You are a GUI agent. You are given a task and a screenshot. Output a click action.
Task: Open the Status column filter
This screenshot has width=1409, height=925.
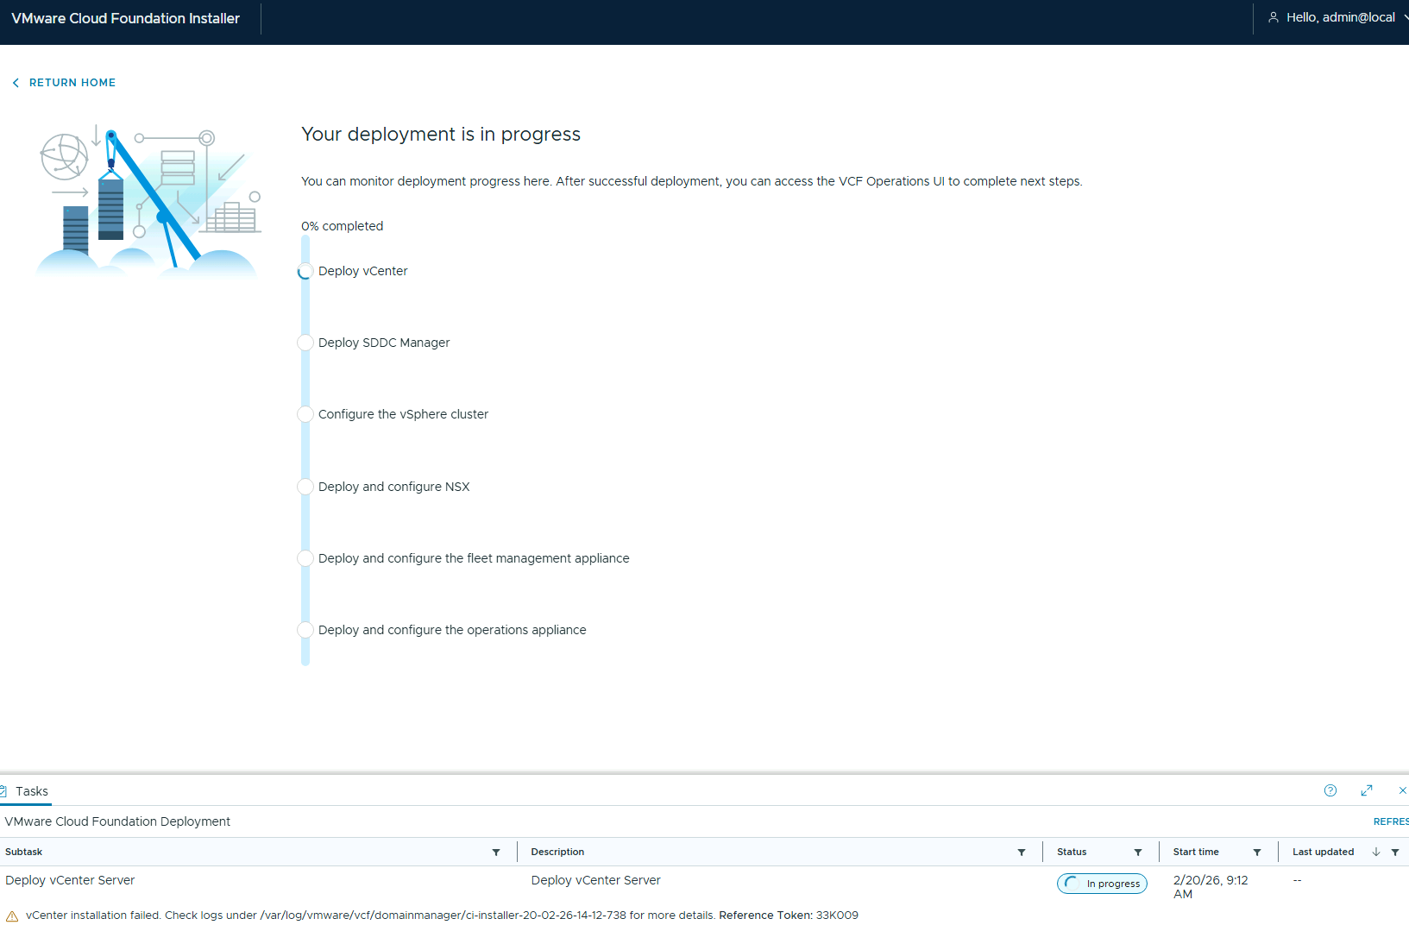[1138, 853]
